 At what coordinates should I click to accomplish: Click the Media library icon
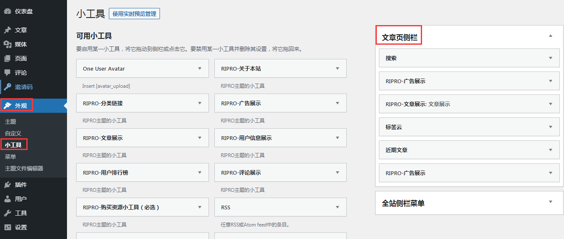[x=8, y=44]
